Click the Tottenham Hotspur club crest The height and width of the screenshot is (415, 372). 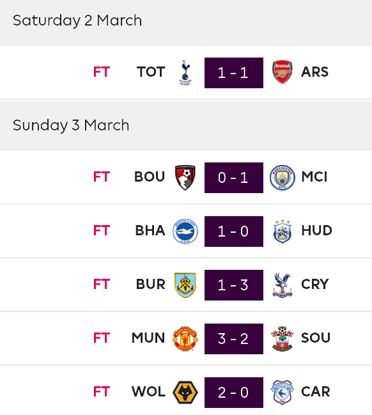185,72
